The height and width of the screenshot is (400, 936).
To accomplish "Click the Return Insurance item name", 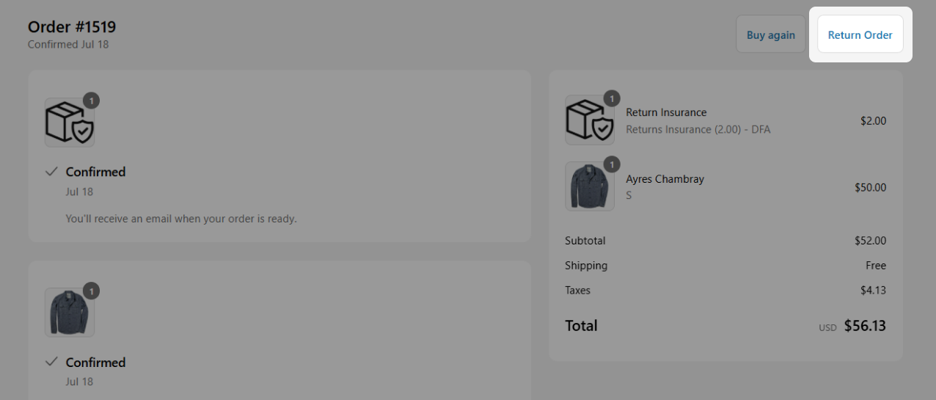I will point(666,112).
